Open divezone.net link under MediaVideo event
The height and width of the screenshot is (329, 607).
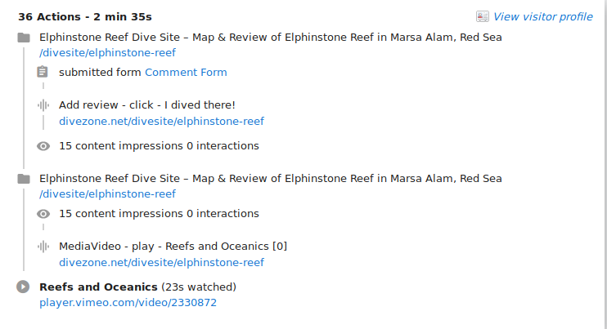[x=161, y=263]
